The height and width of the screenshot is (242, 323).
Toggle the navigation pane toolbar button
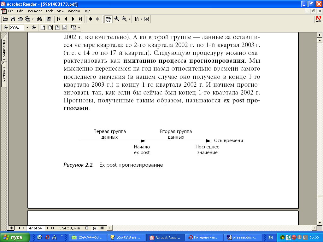point(49,19)
